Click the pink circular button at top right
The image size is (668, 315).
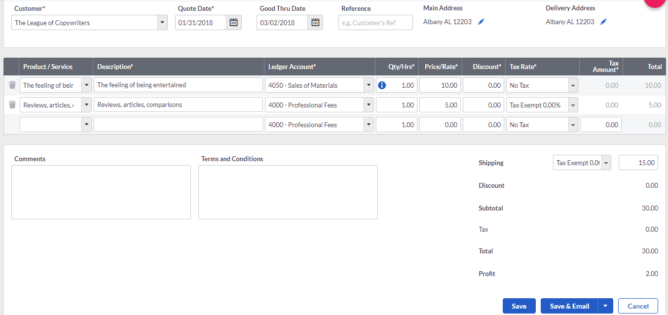(x=655, y=3)
